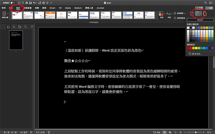Image resolution: width=215 pixels, height=134 pixels.
Task: Undo the last action
Action: (x=34, y=3)
